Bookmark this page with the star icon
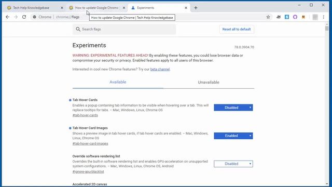Image resolution: width=332 pixels, height=187 pixels. pyautogui.click(x=268, y=17)
